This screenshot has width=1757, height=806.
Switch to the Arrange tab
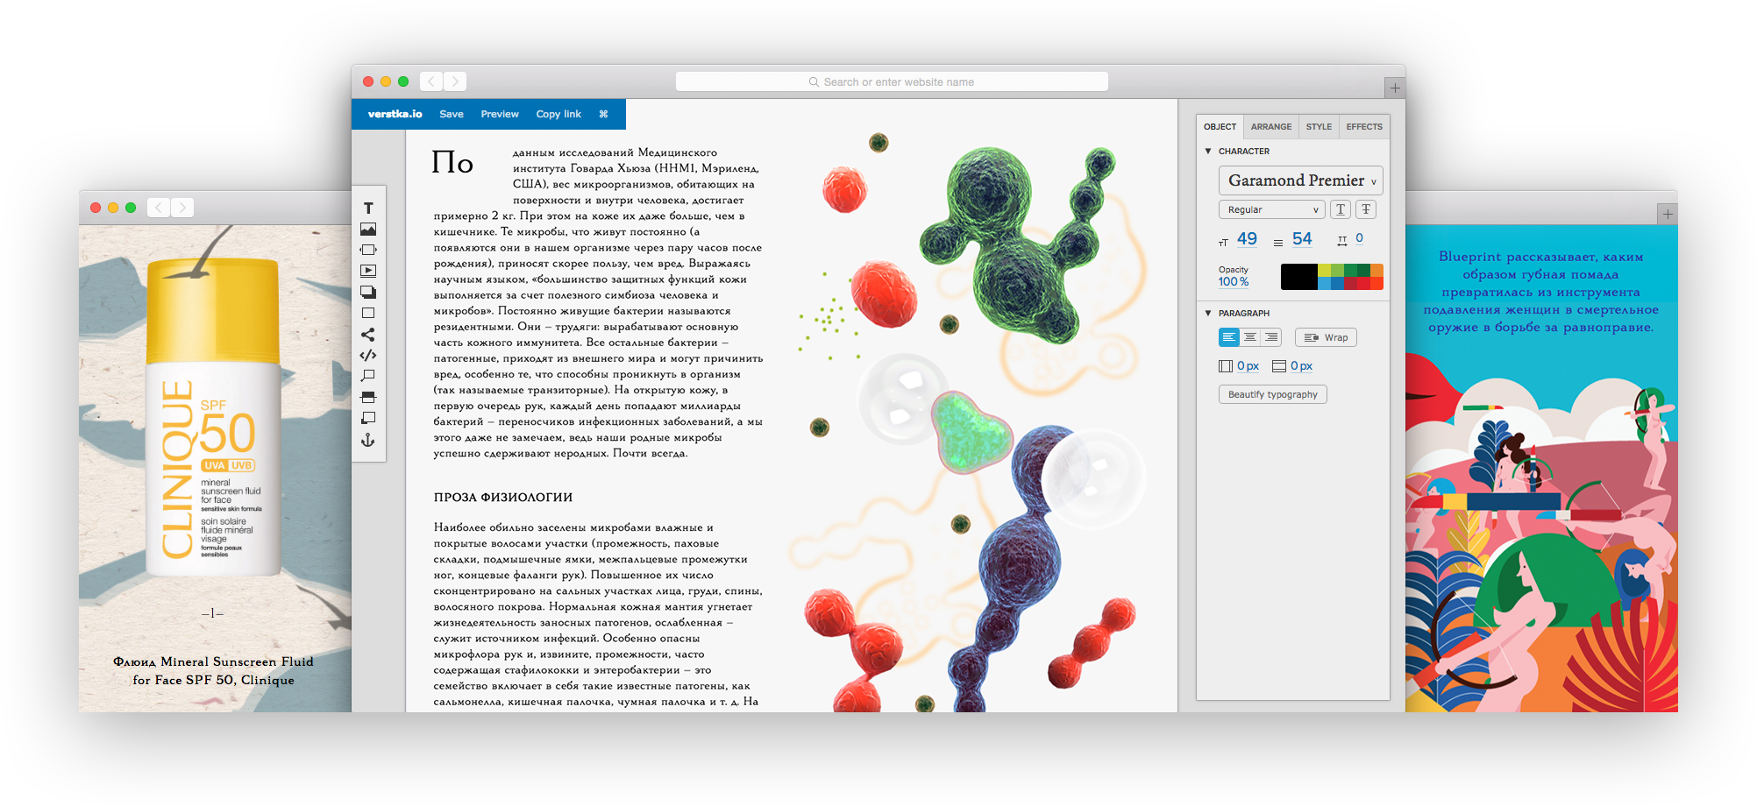[1270, 127]
